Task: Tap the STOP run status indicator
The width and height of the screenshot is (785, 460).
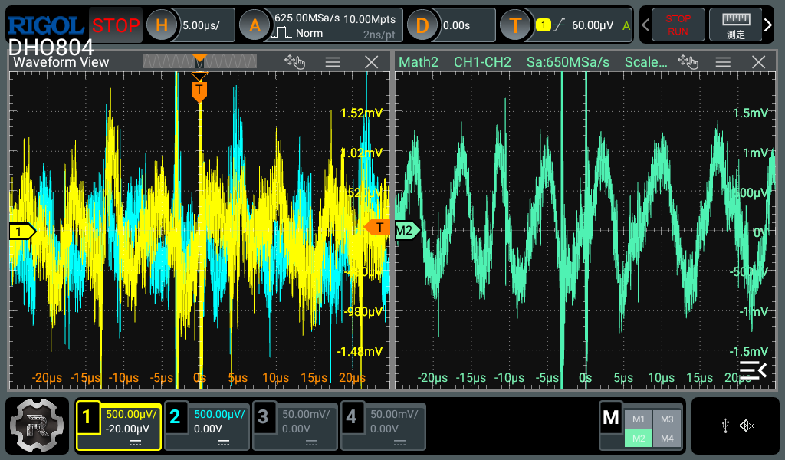Action: click(x=116, y=25)
